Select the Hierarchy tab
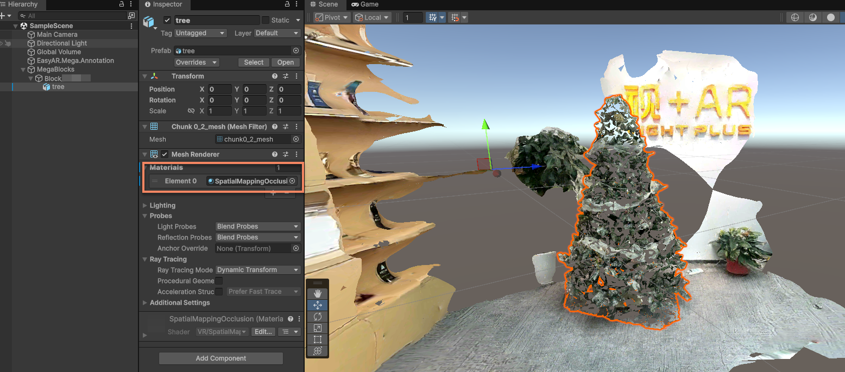Viewport: 845px width, 372px height. tap(22, 4)
